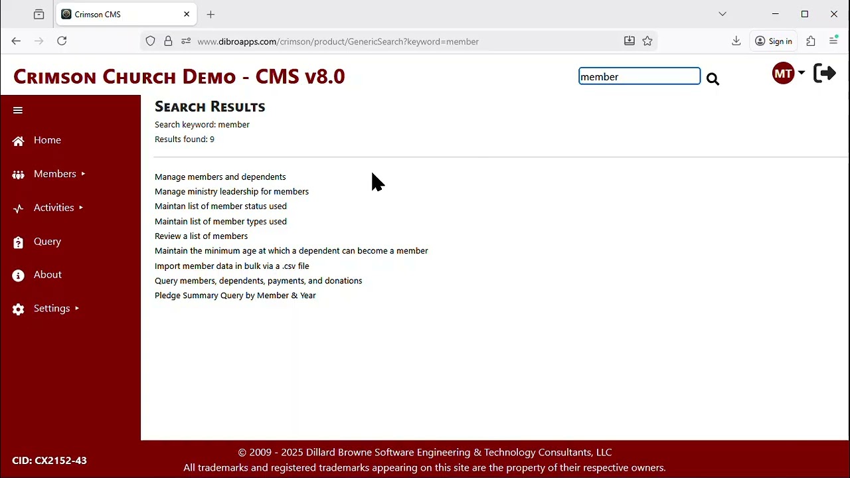Select the Members menu item

pos(55,174)
